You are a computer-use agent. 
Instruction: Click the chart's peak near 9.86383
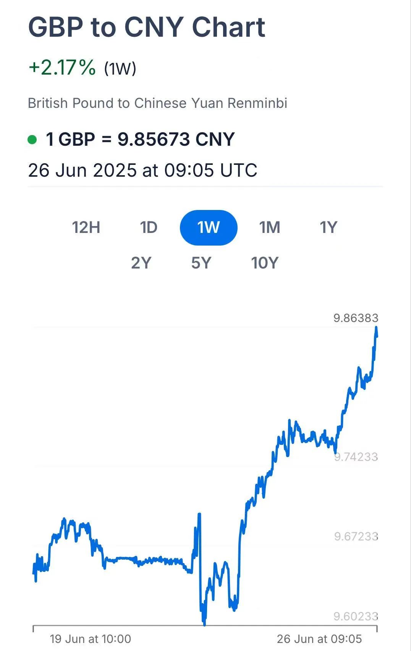tap(377, 328)
